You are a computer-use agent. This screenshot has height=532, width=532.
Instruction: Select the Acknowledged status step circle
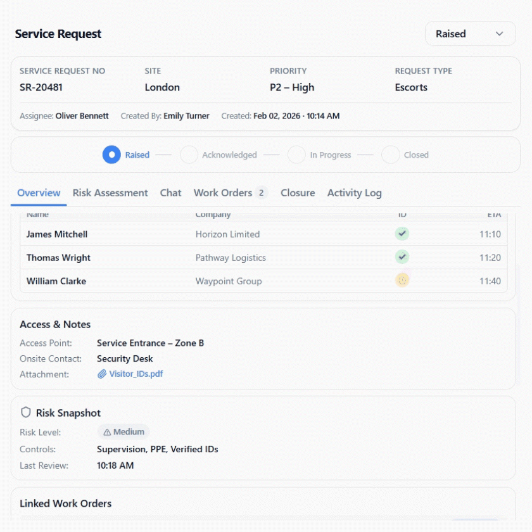(x=189, y=155)
